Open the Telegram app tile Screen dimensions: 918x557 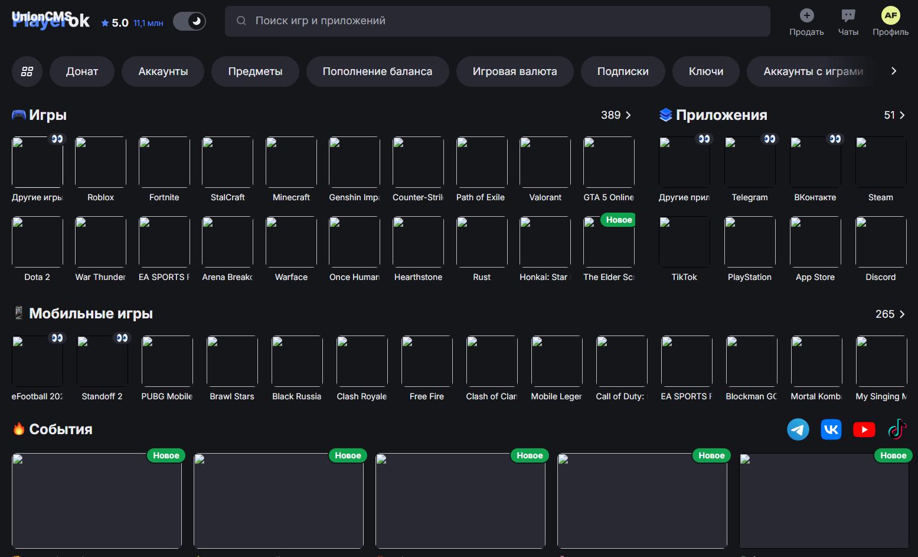pos(750,170)
